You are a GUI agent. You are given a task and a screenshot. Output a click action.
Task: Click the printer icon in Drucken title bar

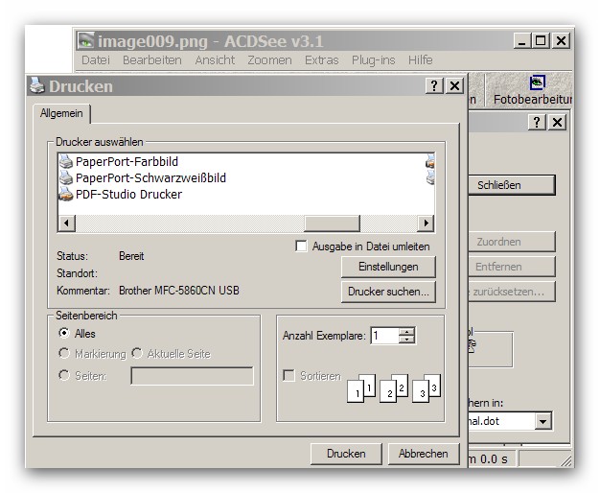(37, 85)
